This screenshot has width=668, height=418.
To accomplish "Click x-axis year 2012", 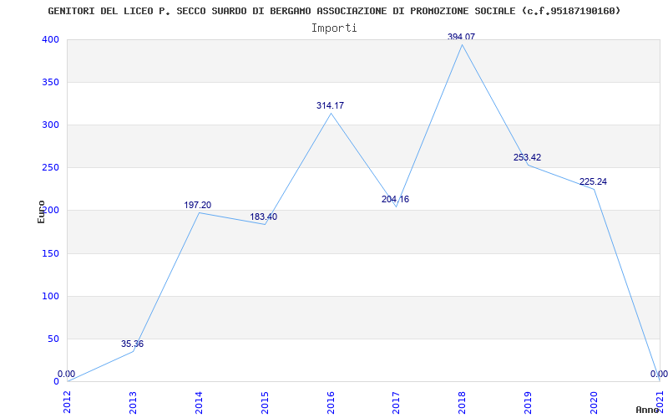I will pyautogui.click(x=67, y=402).
